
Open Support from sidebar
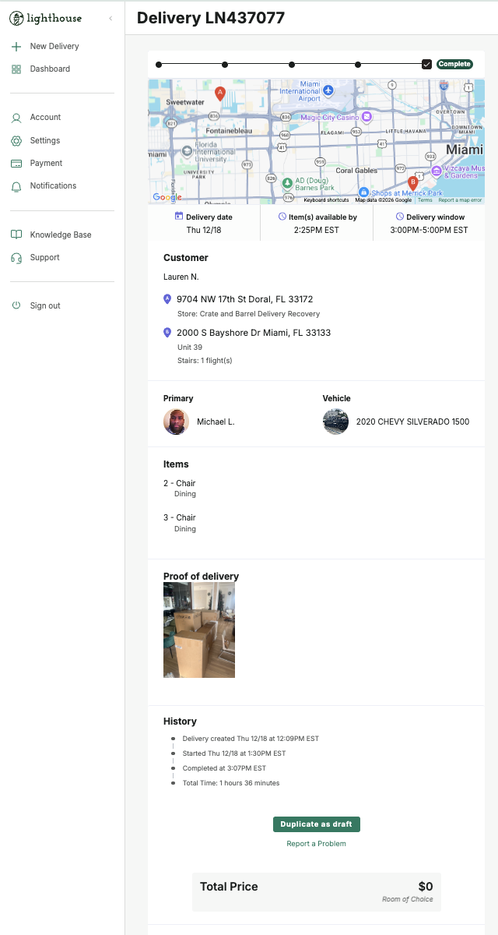pos(44,258)
